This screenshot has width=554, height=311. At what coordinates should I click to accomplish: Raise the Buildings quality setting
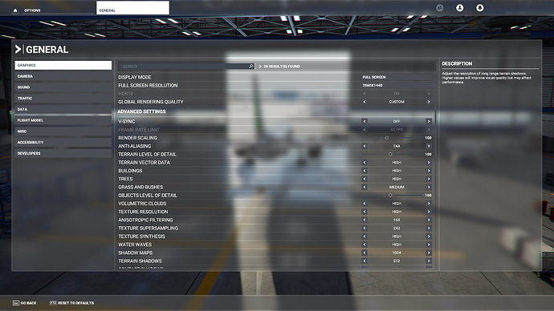429,171
